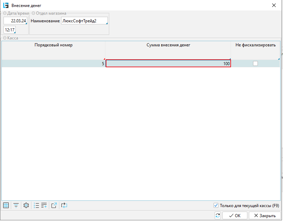The width and height of the screenshot is (283, 221).
Task: Collapse the 'Дата/время' group
Action: point(5,13)
